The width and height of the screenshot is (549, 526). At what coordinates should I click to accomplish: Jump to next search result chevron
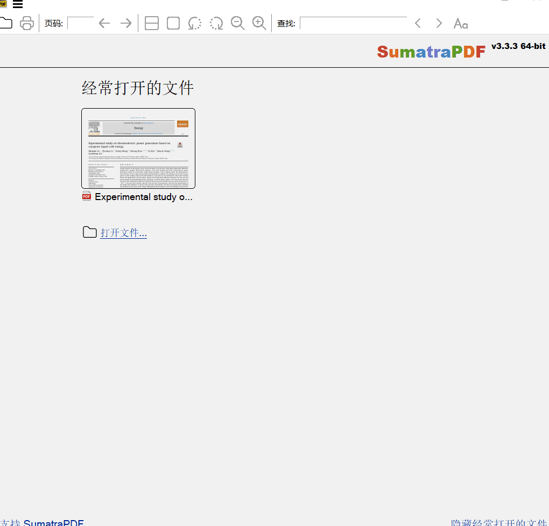coord(439,23)
